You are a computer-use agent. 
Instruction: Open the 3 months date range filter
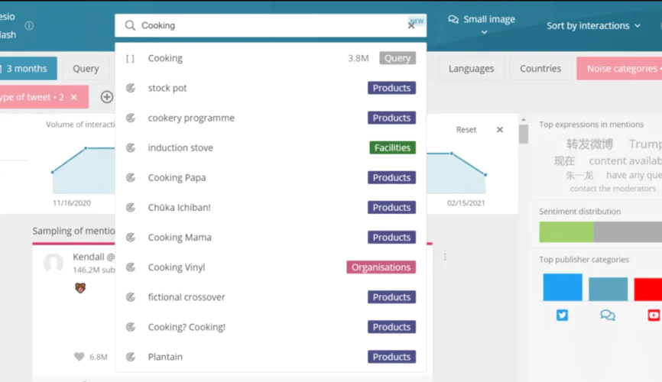pyautogui.click(x=27, y=69)
